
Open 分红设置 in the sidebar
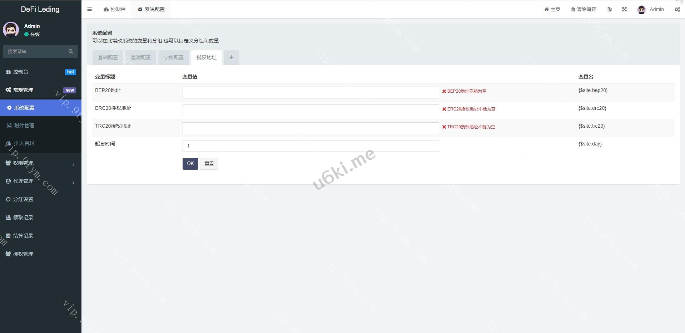tap(23, 199)
